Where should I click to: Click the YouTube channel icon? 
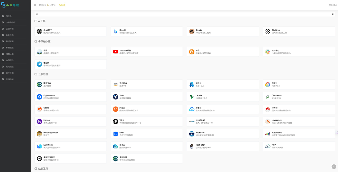tap(116, 52)
